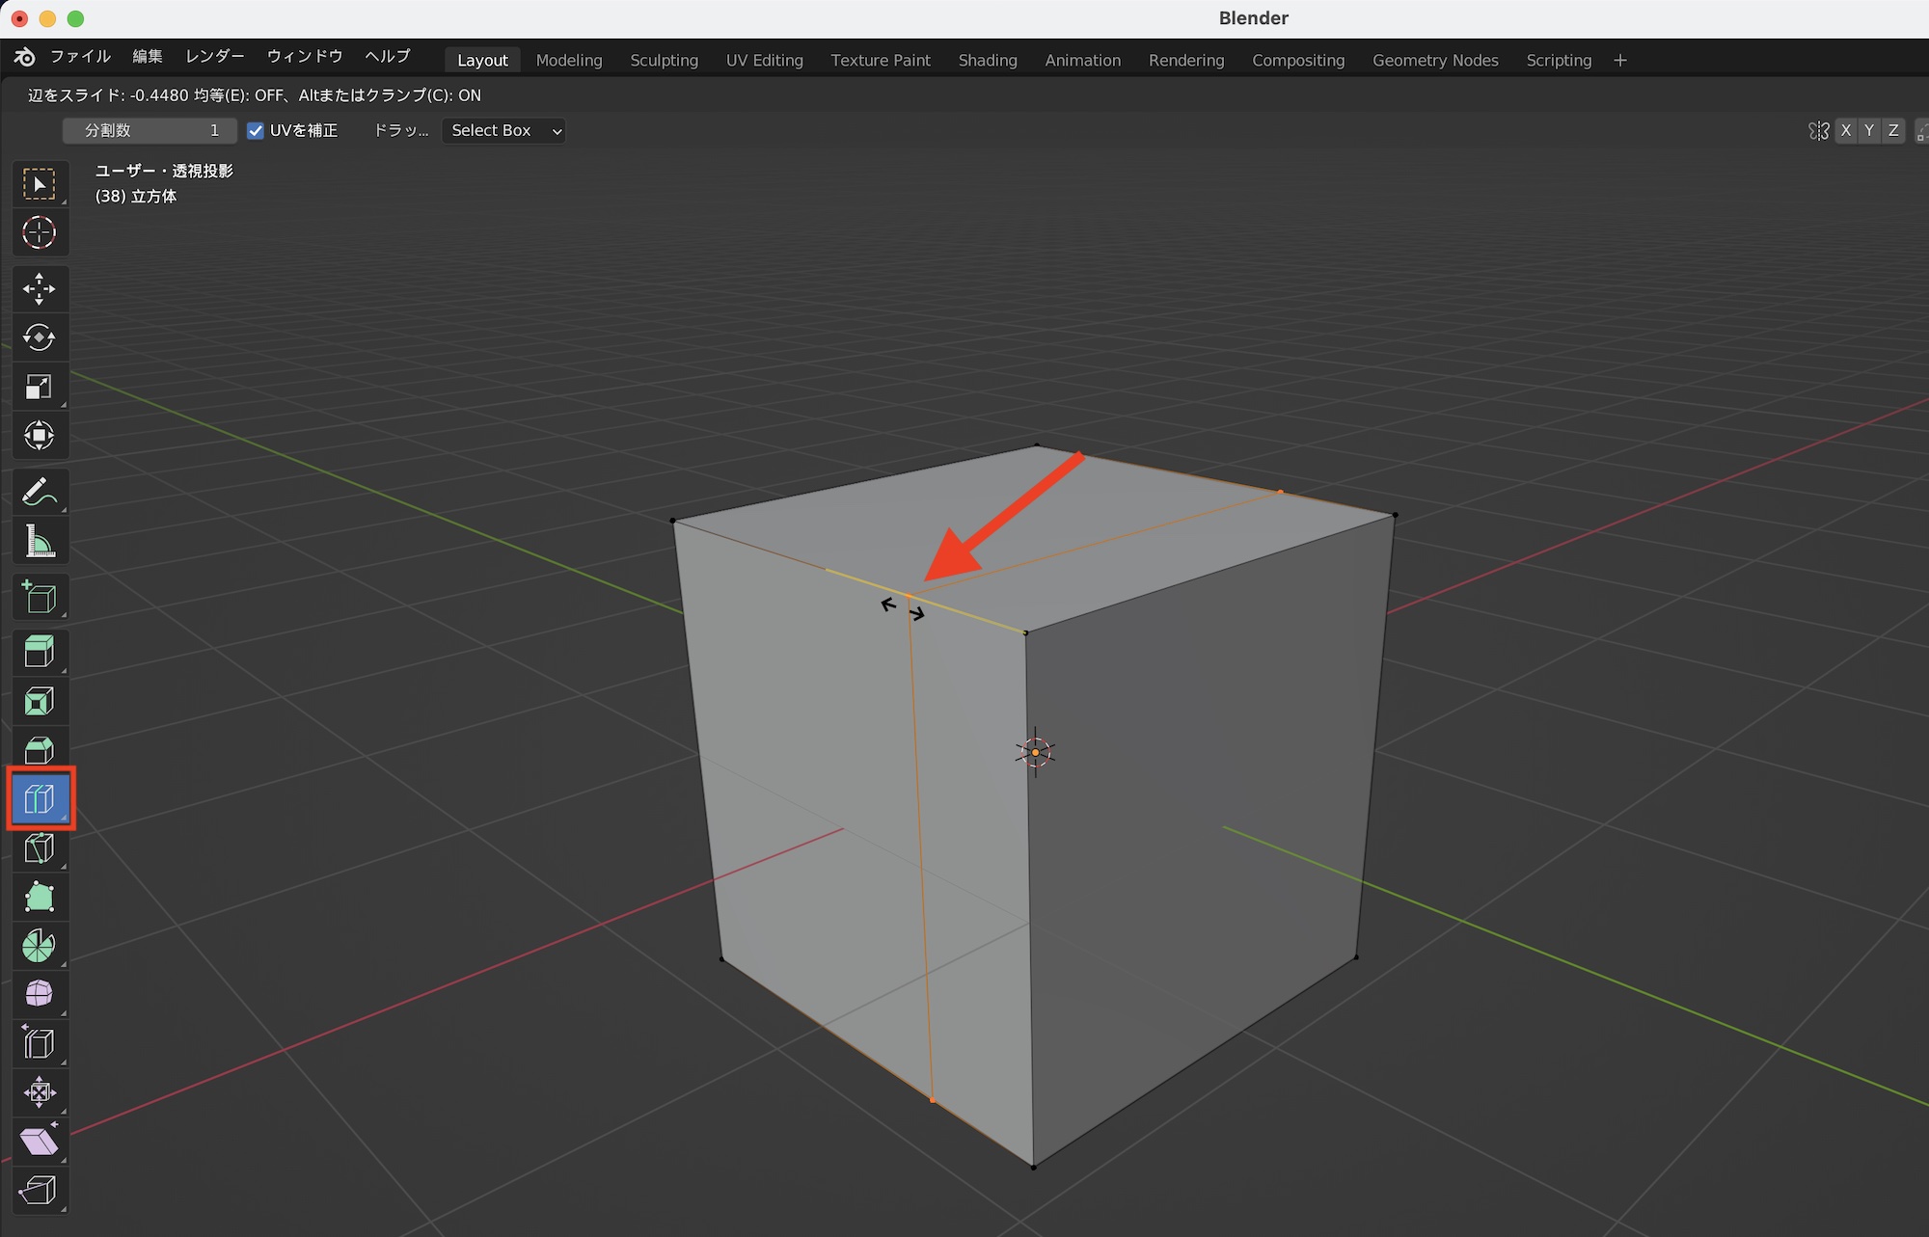Pick the Rotate tool

point(39,337)
